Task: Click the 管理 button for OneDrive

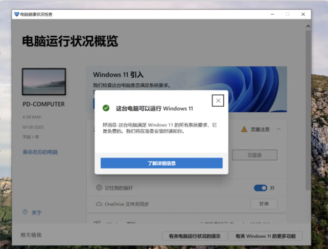Action: click(x=264, y=204)
